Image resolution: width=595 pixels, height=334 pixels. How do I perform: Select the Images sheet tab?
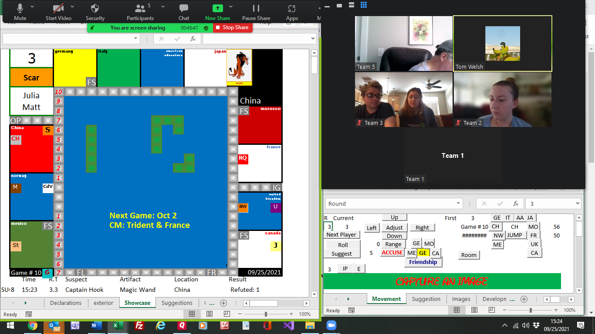tap(461, 299)
